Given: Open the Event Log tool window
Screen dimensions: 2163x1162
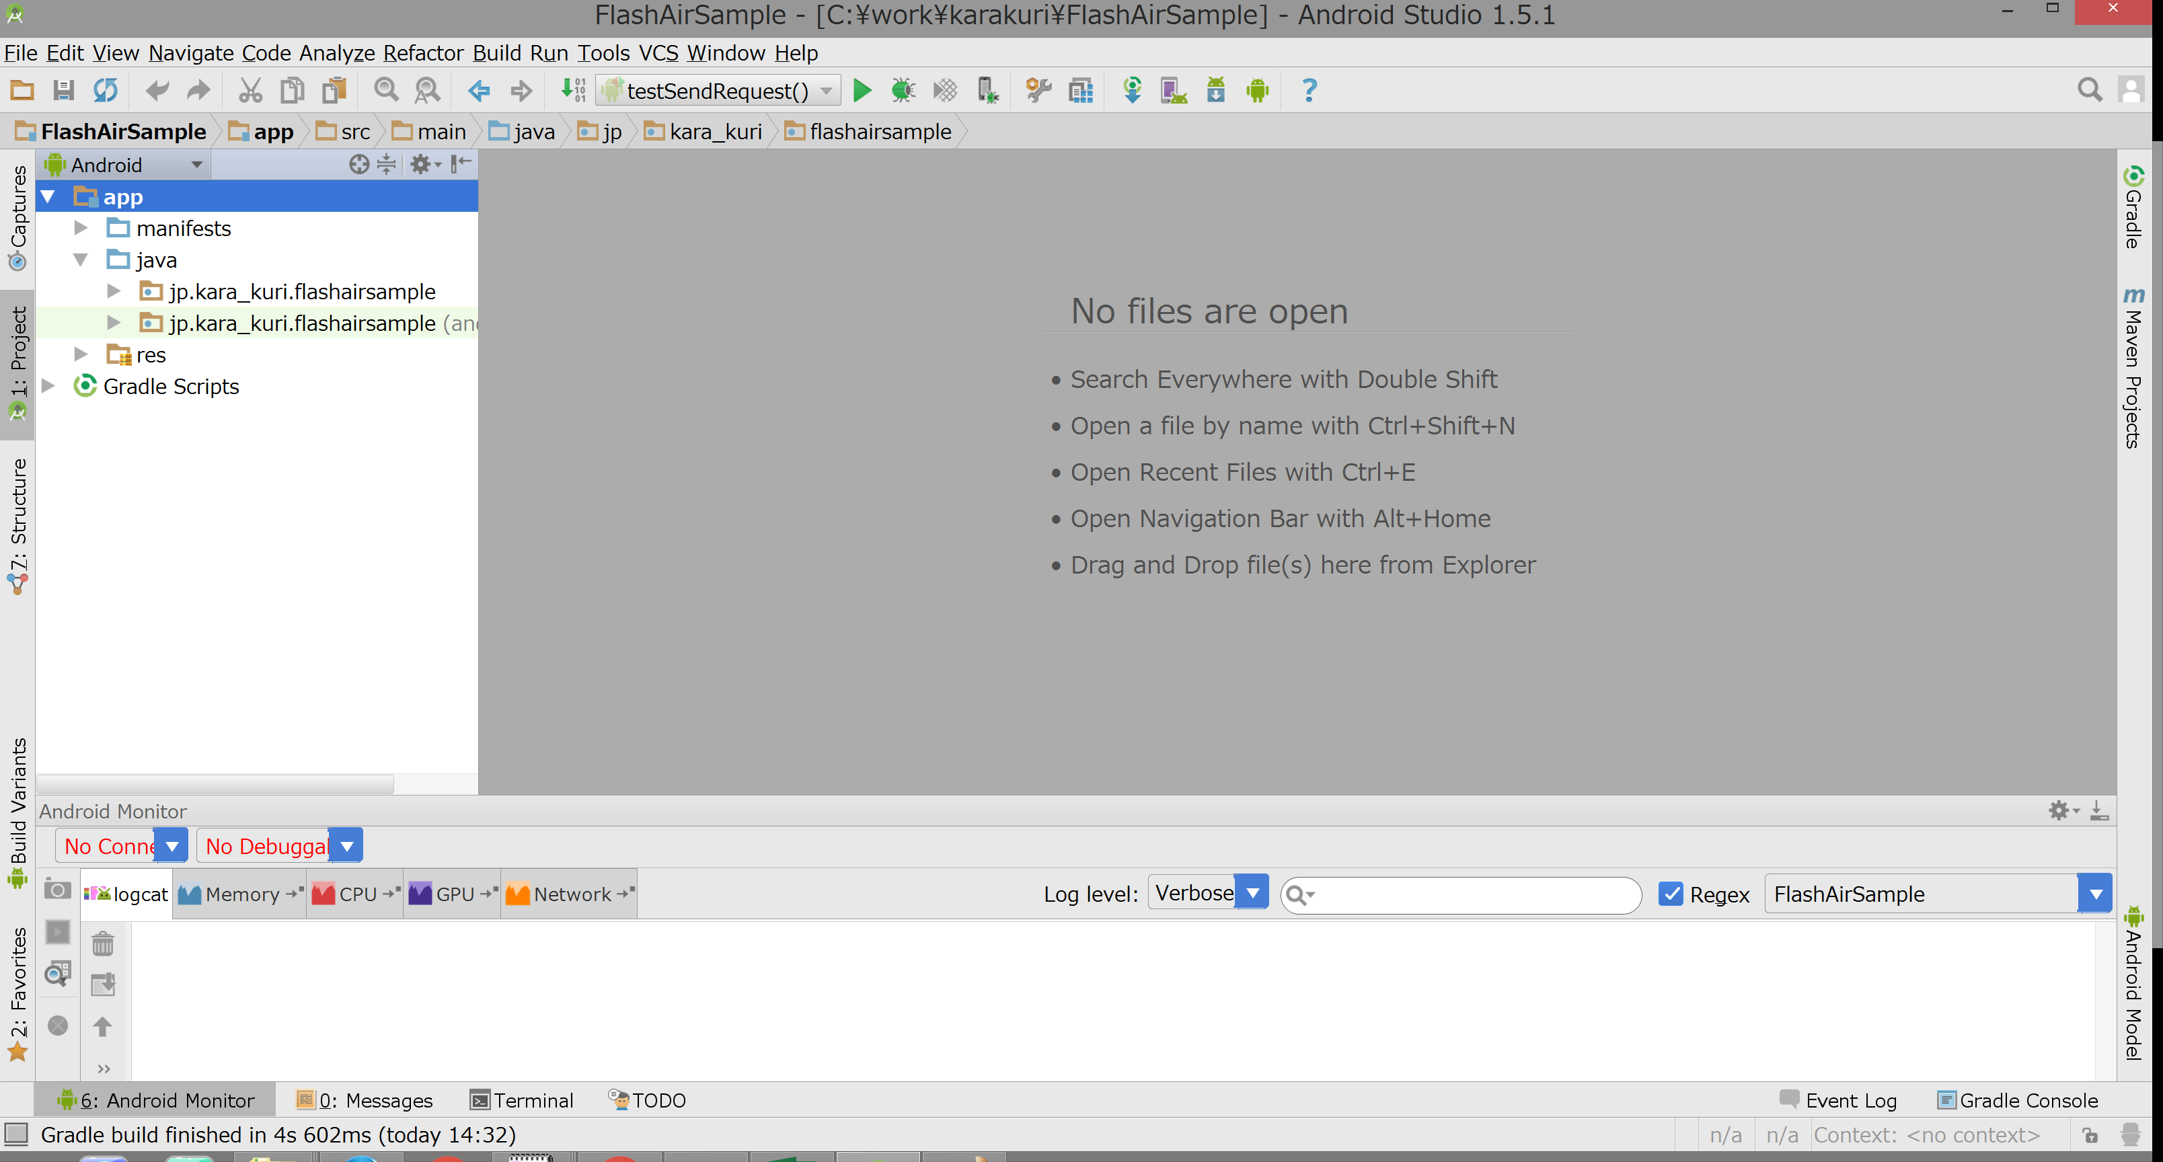Looking at the screenshot, I should [1838, 1100].
